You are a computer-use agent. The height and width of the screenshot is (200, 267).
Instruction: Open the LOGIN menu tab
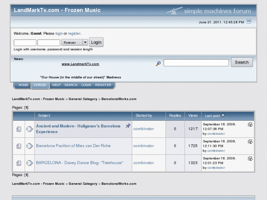point(86,85)
